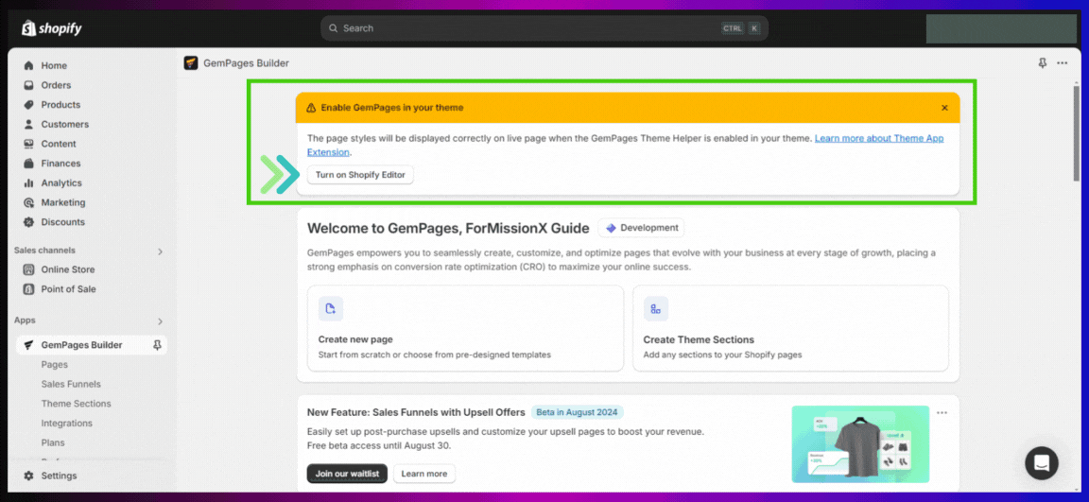Screen dimensions: 1089x502
Task: Open the header three-dots menu
Action: (1062, 63)
